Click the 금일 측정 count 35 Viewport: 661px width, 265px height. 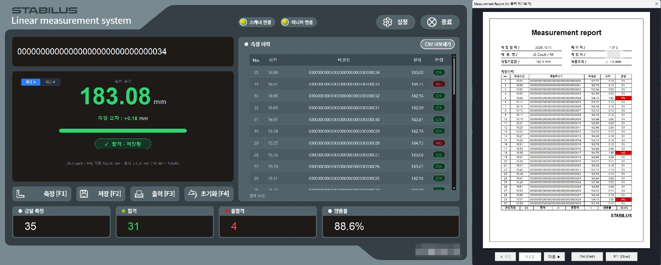tap(30, 226)
